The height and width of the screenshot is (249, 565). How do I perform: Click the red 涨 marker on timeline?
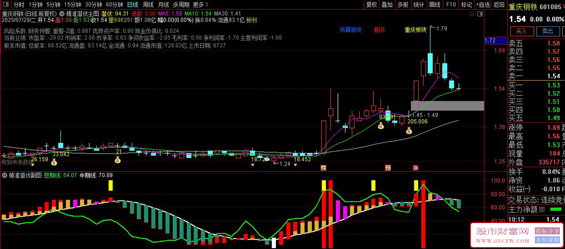416,167
